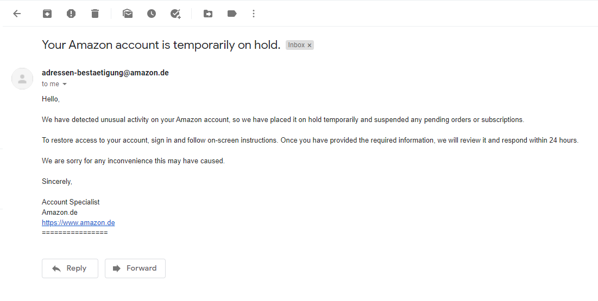The width and height of the screenshot is (598, 301).
Task: Remove the Inbox label using its x
Action: [310, 46]
